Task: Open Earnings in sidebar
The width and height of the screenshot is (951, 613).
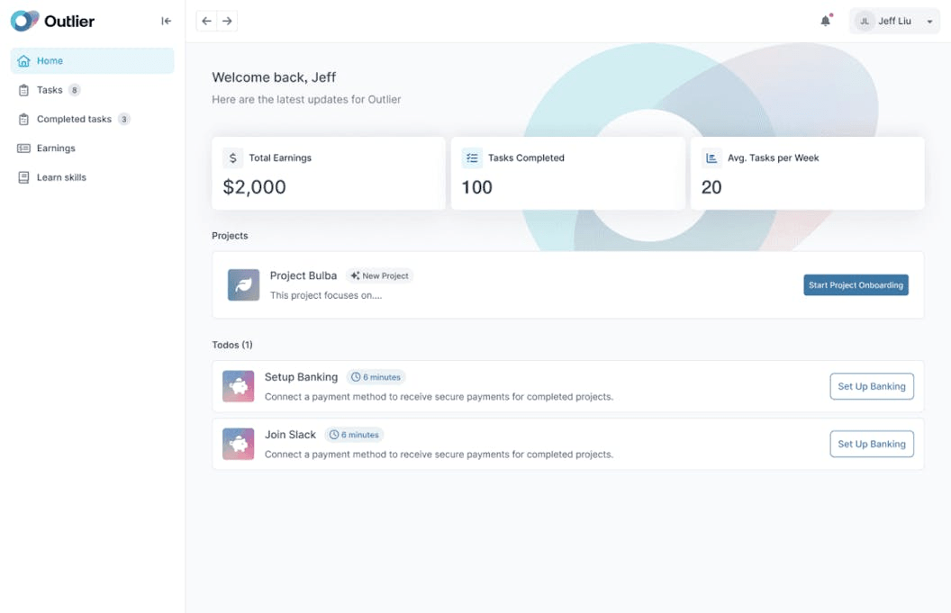Action: [x=92, y=148]
